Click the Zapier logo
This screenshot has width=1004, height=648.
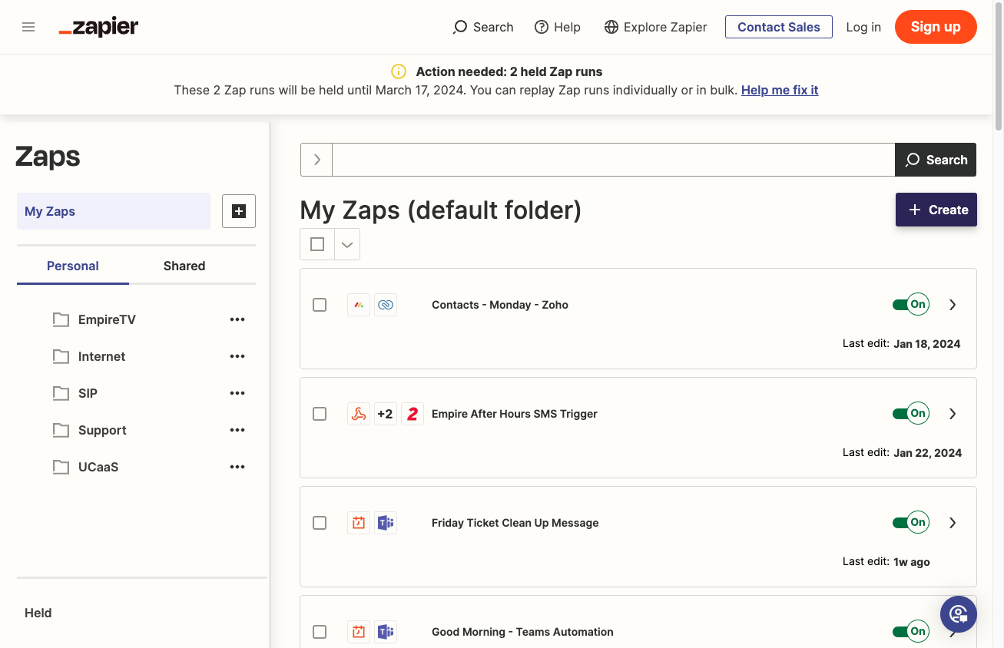[x=98, y=27]
